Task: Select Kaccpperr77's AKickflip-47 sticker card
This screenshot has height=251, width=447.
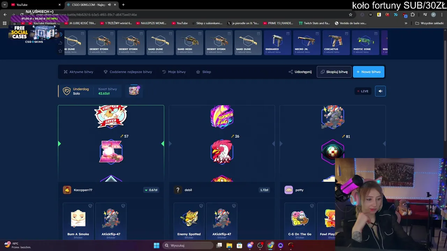Action: [111, 221]
